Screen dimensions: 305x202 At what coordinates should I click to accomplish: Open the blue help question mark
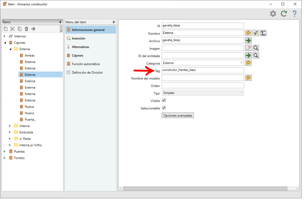click(x=295, y=14)
